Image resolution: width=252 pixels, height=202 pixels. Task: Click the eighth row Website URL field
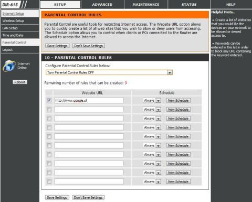click(x=89, y=163)
